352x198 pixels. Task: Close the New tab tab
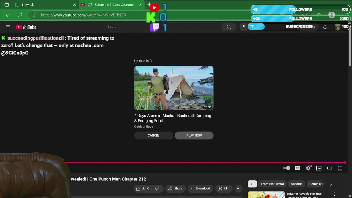[74, 5]
